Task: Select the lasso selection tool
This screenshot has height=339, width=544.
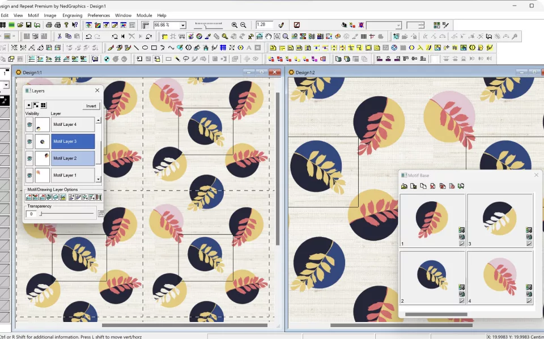Action: click(x=186, y=59)
